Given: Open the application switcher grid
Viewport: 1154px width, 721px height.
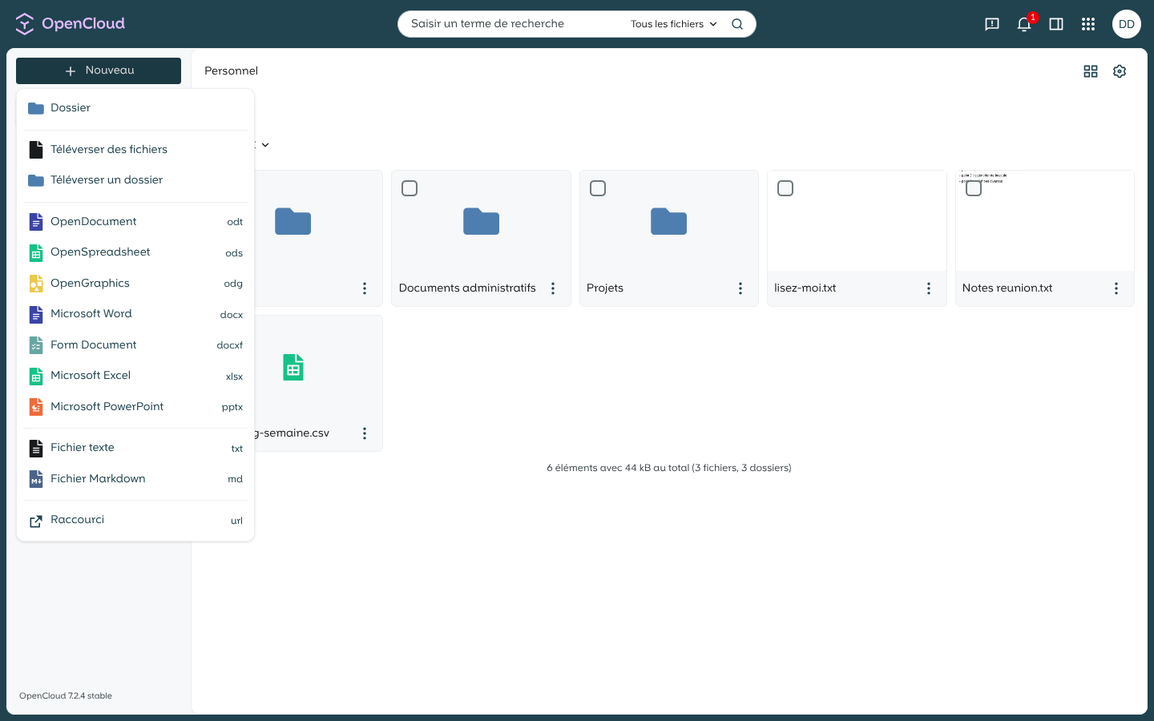Looking at the screenshot, I should (1088, 24).
